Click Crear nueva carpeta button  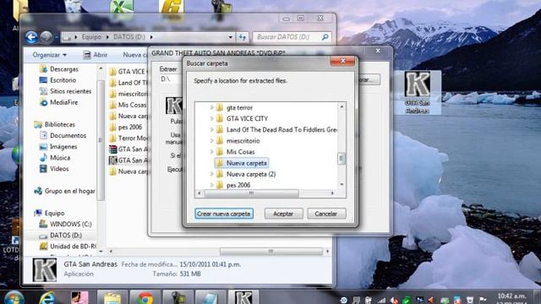click(x=224, y=214)
